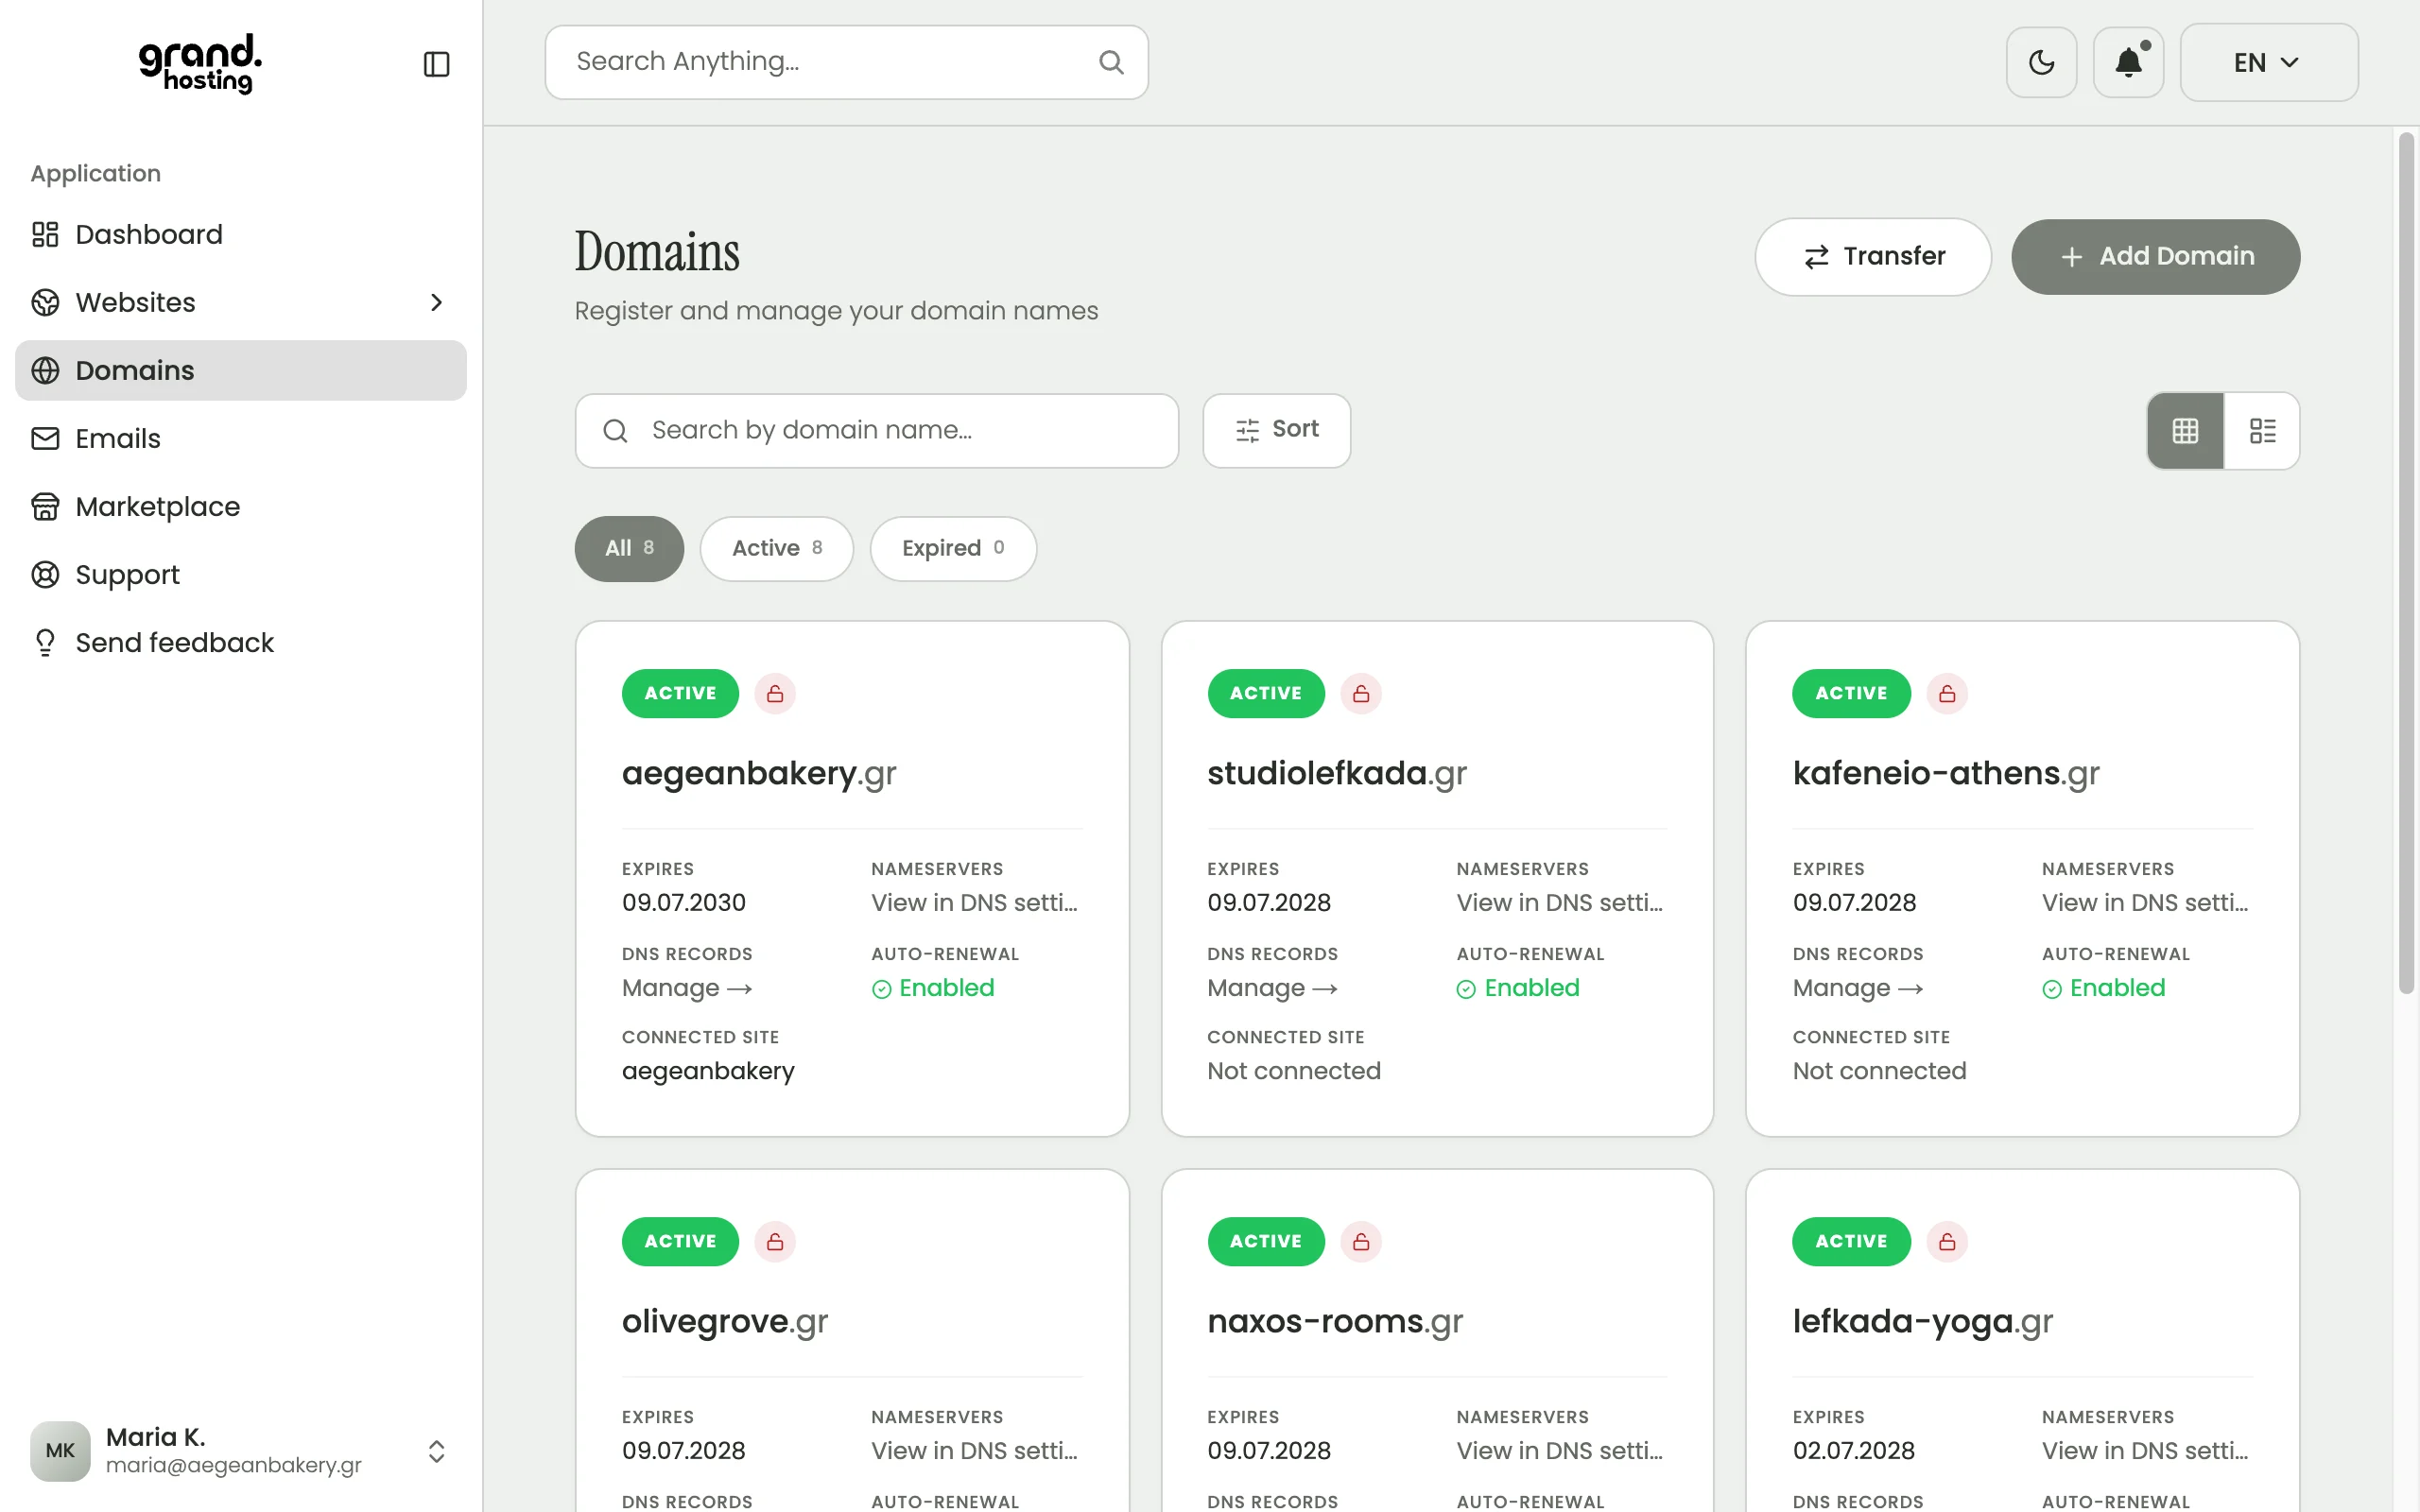Click expiry date 09.07.2030
This screenshot has height=1512, width=2420.
(x=684, y=903)
